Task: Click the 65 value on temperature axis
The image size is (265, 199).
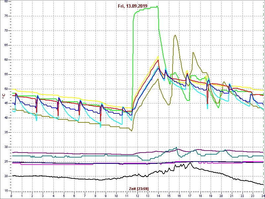Action: tap(6, 45)
